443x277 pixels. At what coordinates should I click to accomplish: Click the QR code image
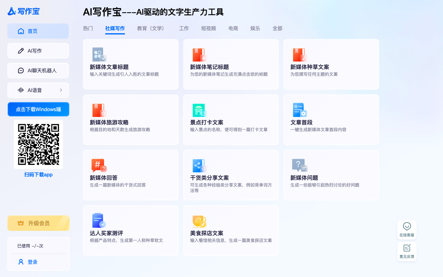38,144
